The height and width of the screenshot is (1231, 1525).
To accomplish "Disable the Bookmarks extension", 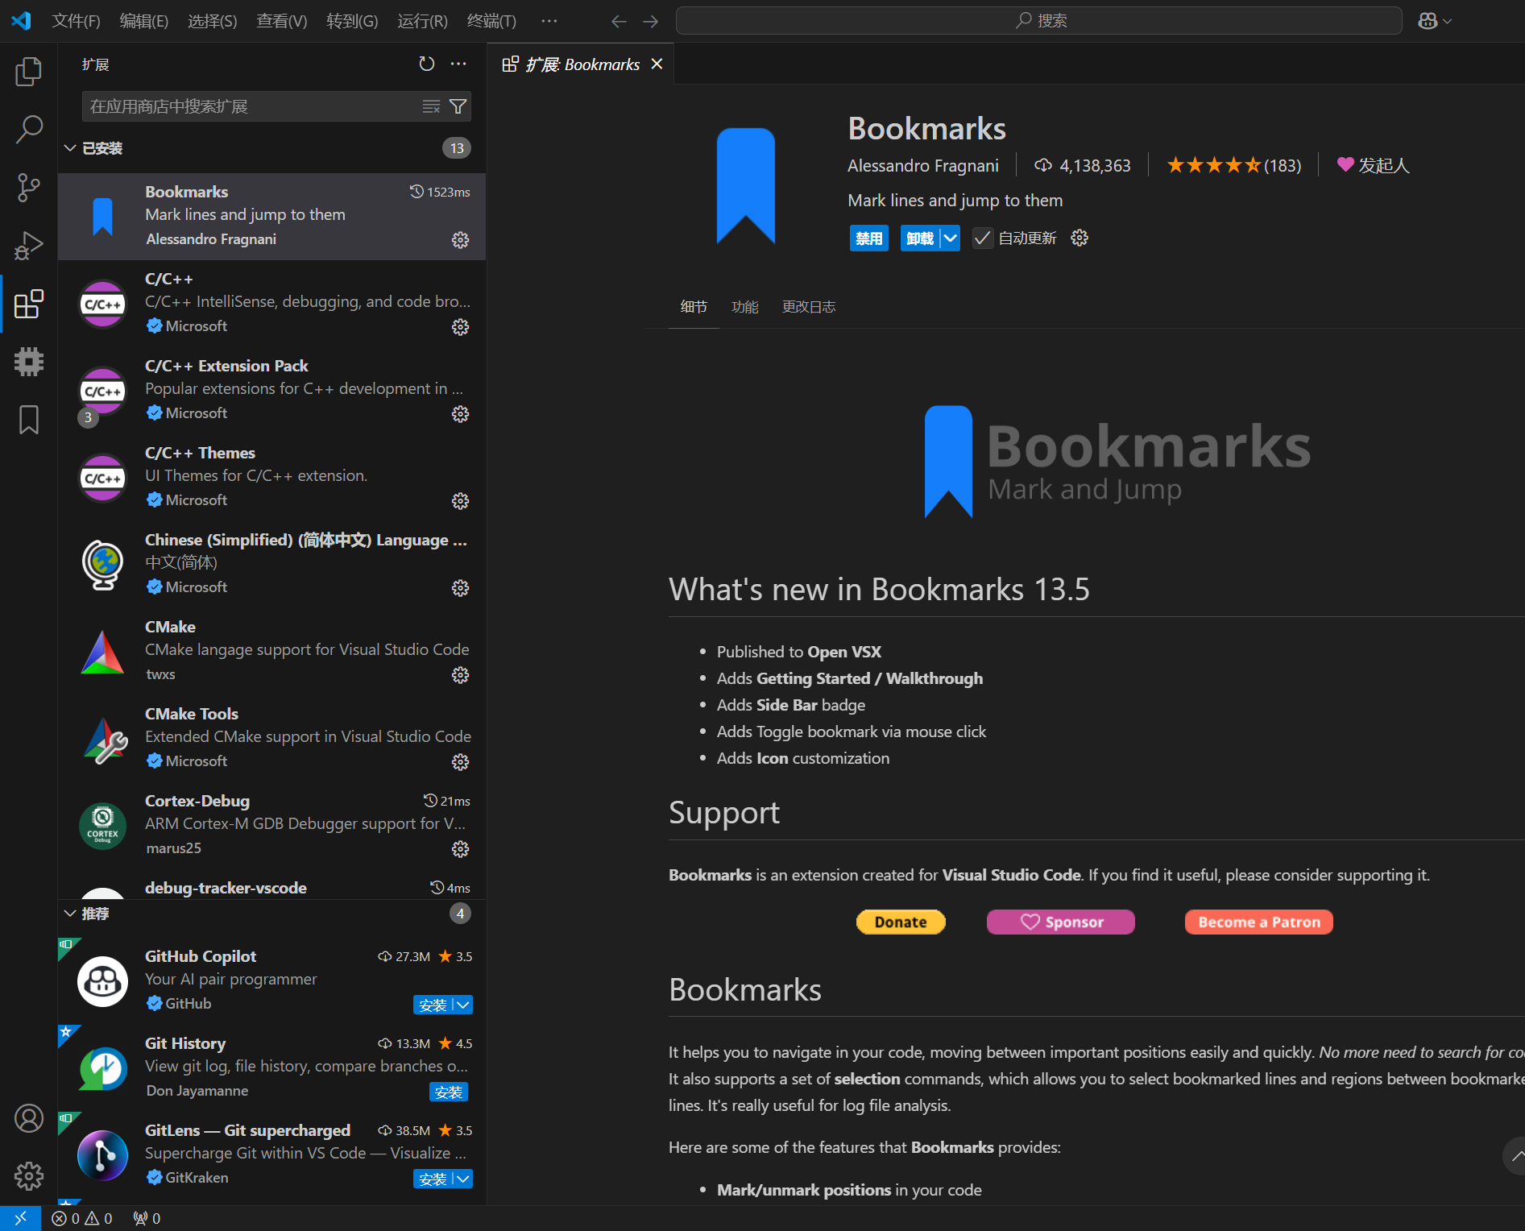I will [868, 238].
